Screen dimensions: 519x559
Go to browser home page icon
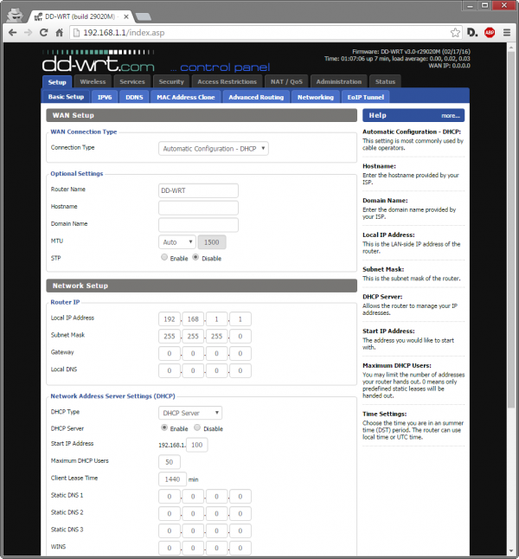click(x=61, y=32)
